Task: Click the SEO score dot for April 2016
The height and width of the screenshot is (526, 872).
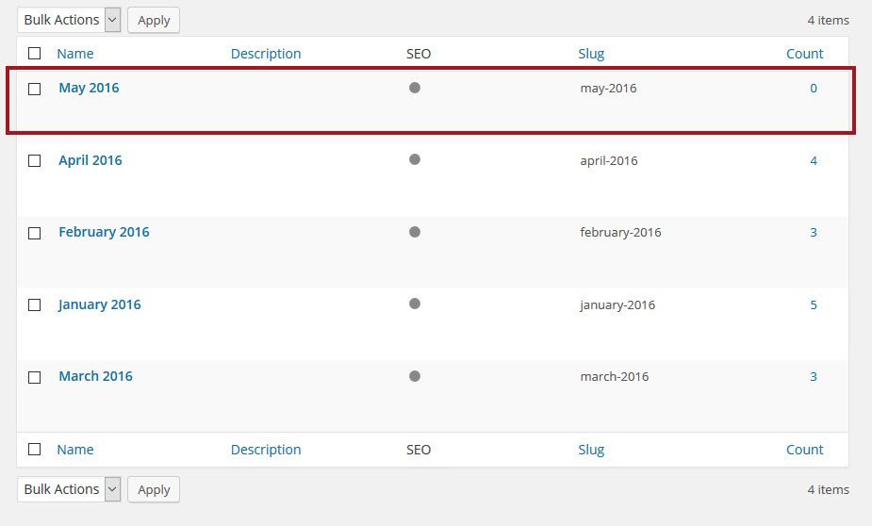Action: tap(415, 159)
